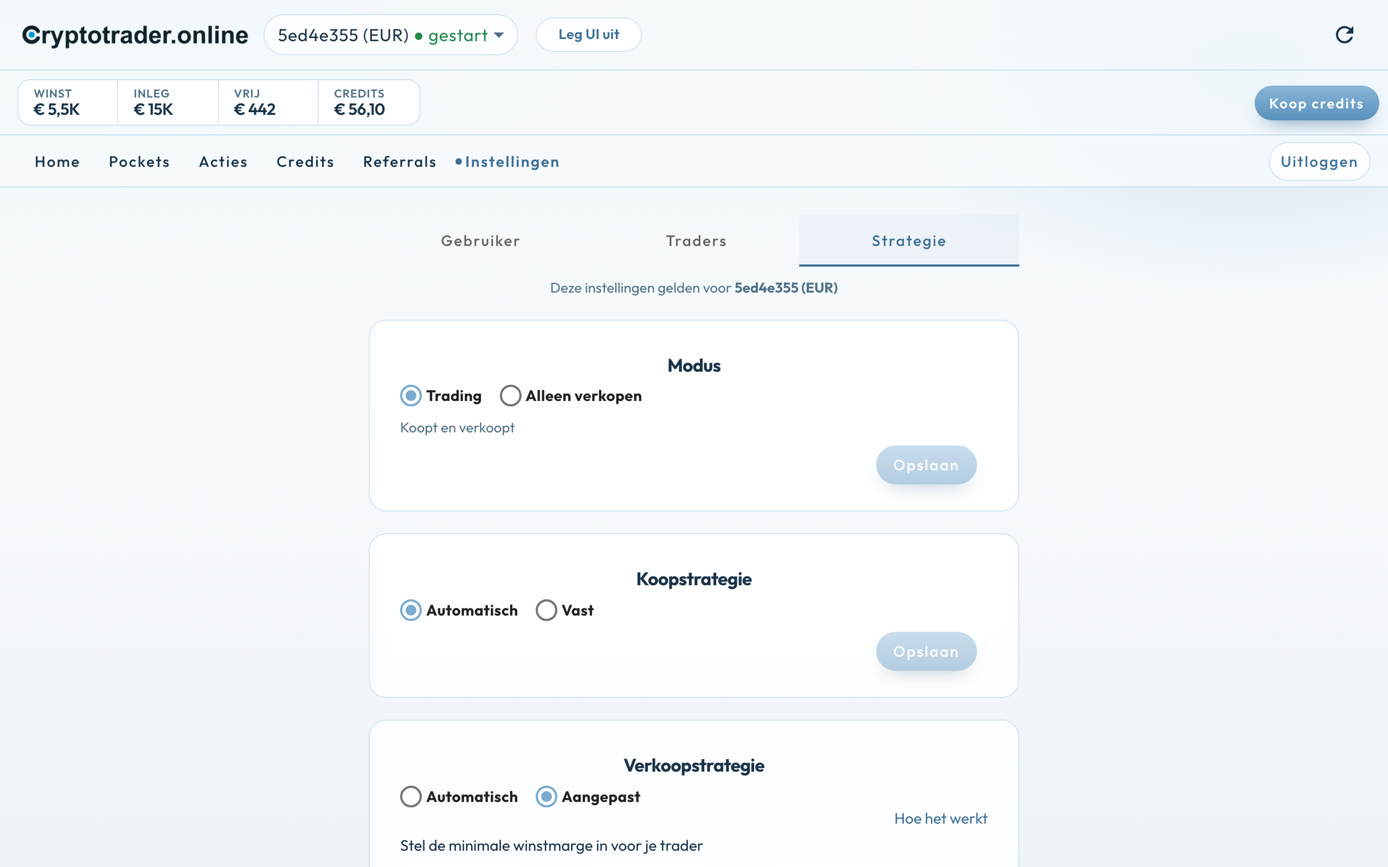
Task: Click the Koopt en verkoopt description text
Action: 457,428
